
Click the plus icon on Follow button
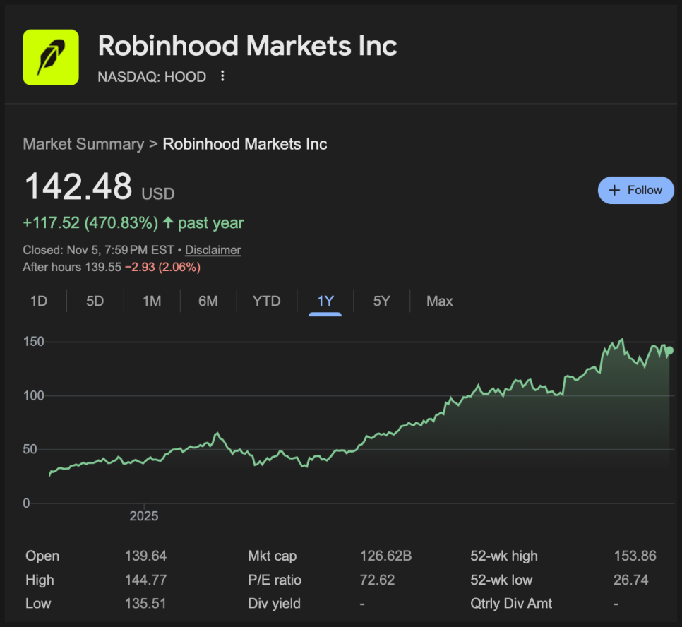(614, 190)
